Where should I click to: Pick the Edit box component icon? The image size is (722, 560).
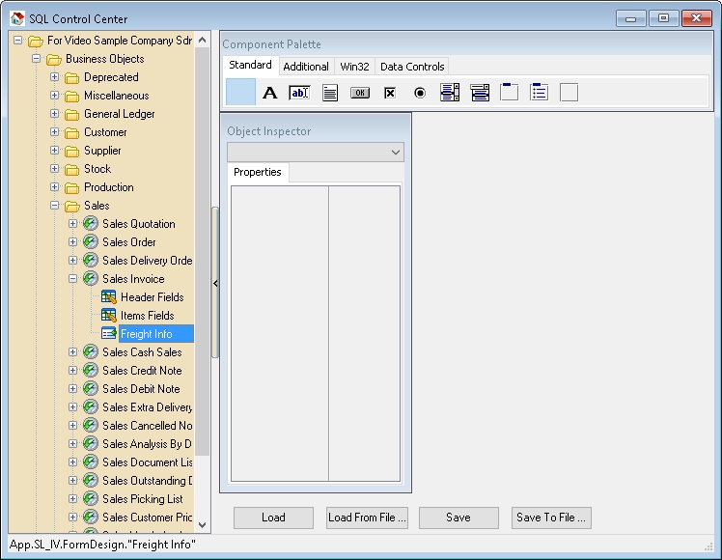click(x=299, y=93)
